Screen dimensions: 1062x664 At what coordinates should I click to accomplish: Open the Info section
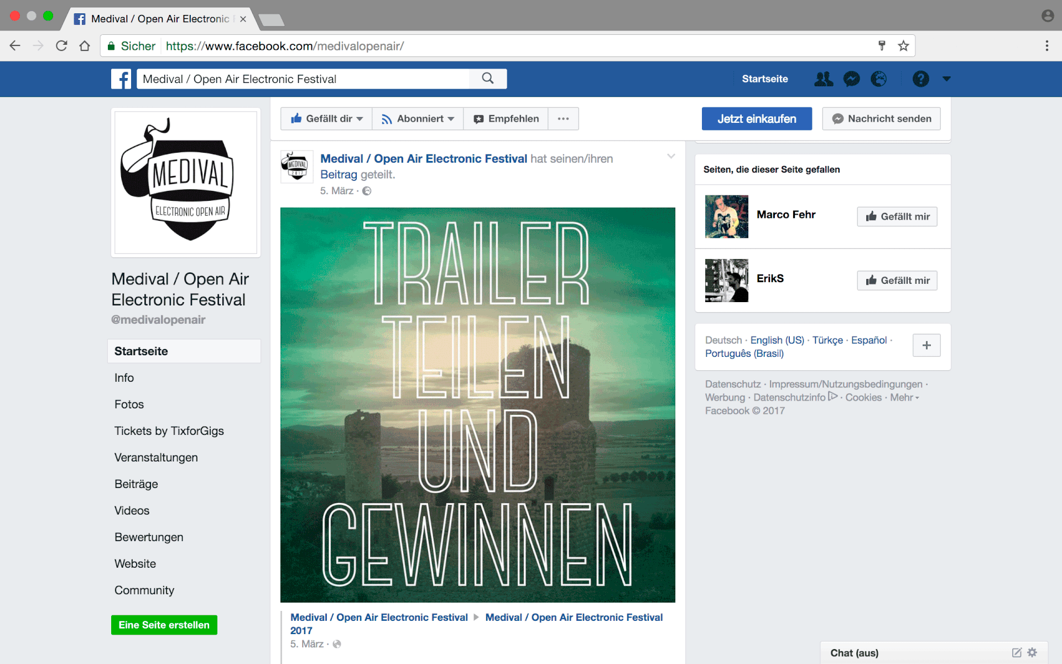pyautogui.click(x=124, y=378)
